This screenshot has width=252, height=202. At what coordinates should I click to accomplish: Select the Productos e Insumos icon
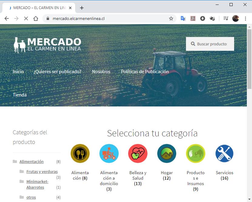point(195,153)
